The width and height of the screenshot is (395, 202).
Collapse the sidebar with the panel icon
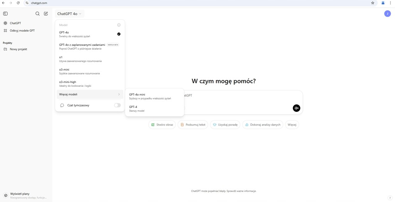pos(5,13)
